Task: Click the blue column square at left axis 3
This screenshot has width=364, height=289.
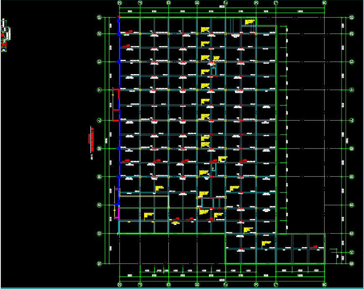Action: [x=119, y=62]
